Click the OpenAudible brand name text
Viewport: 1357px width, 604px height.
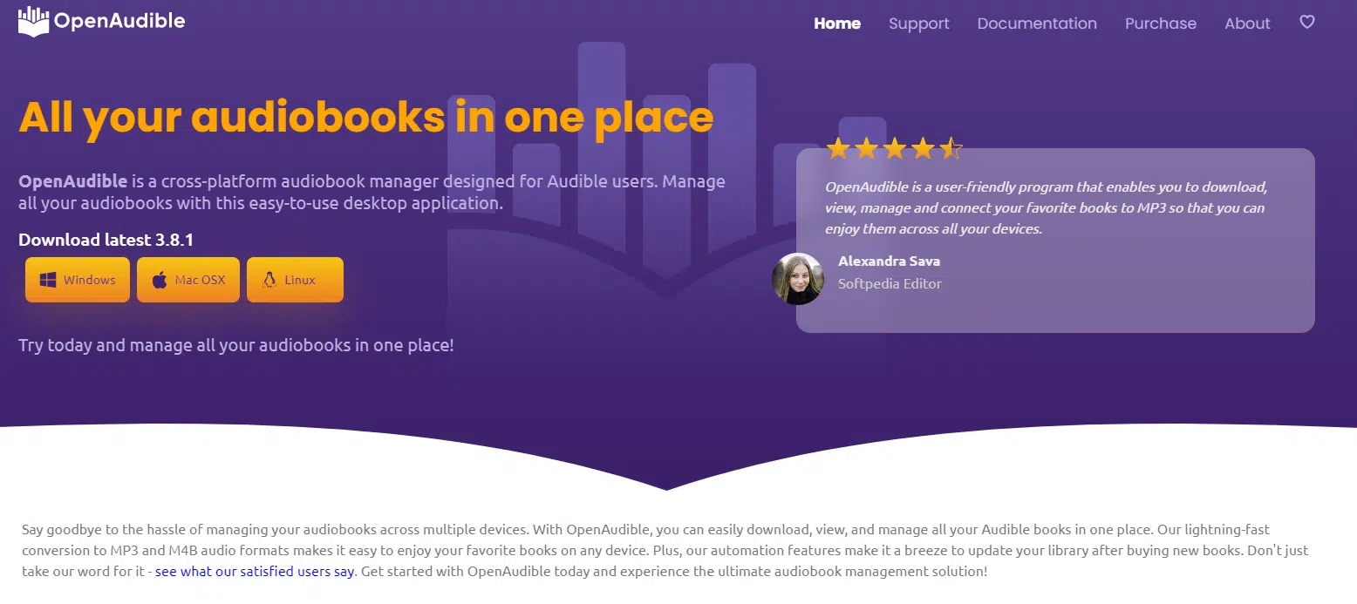[x=119, y=21]
